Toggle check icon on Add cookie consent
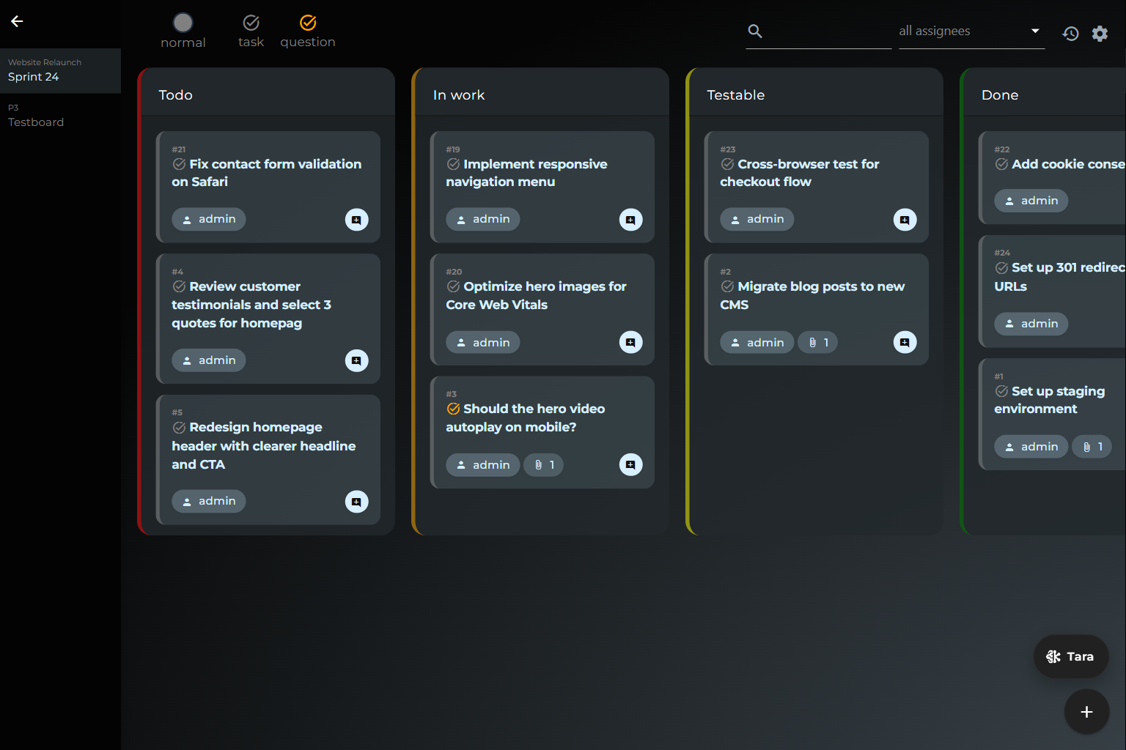This screenshot has width=1126, height=750. coord(1001,164)
